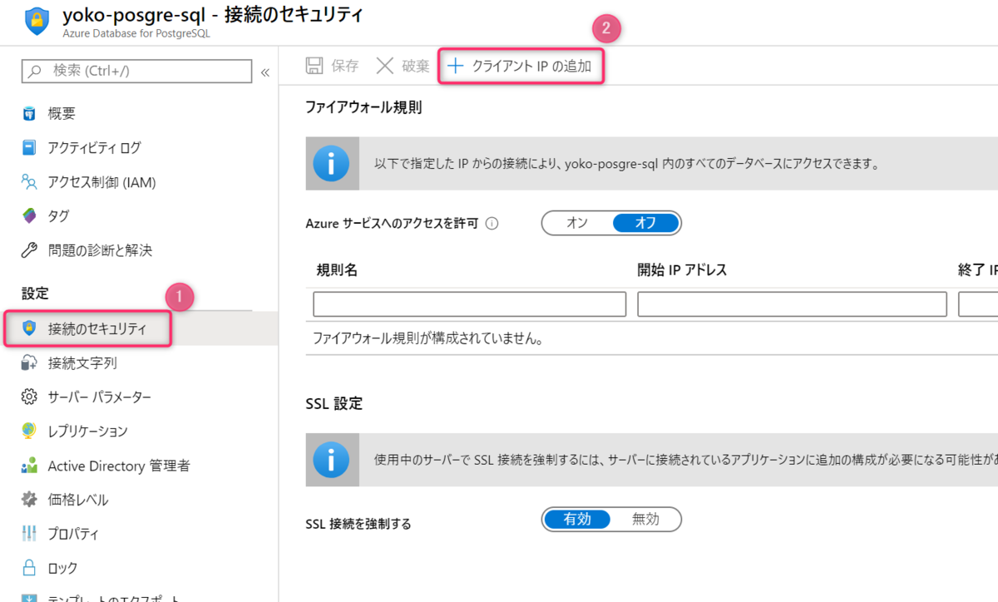
Task: Click the info icon in the firewall rules banner
Action: (332, 163)
